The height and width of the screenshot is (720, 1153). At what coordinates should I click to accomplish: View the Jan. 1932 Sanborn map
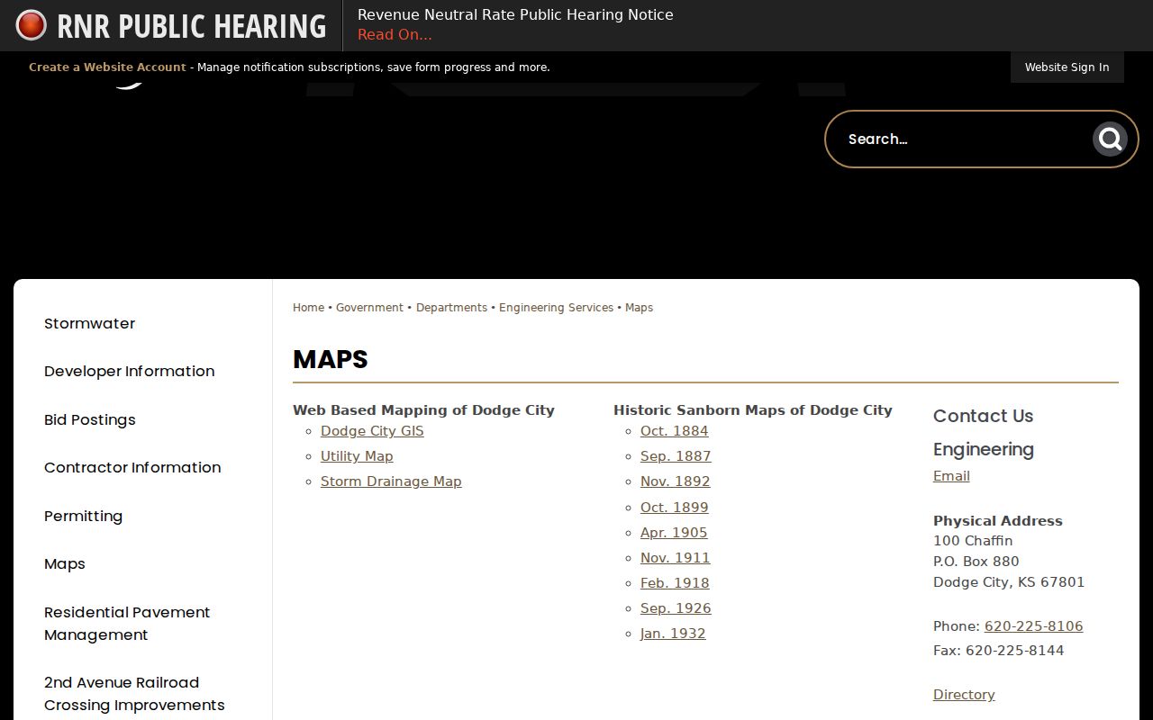tap(673, 634)
